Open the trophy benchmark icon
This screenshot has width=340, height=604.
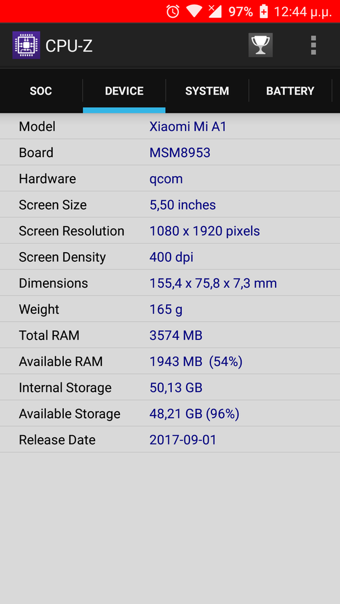261,45
